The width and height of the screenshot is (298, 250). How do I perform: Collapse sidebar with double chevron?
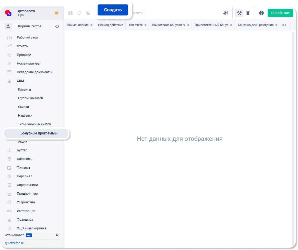57,235
